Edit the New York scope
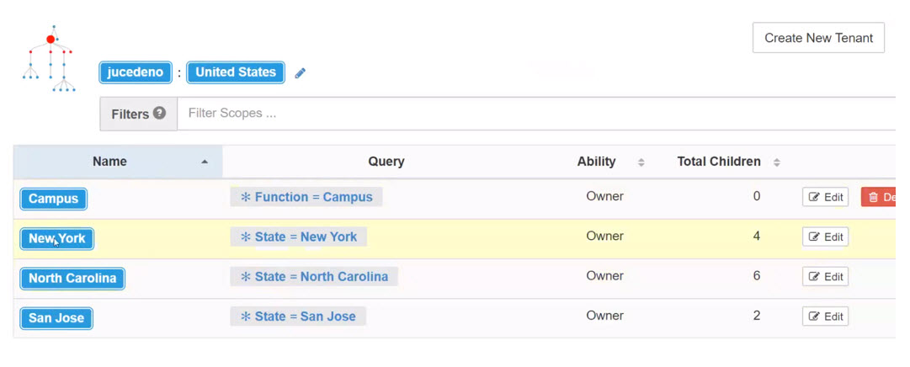910x367 pixels. tap(825, 237)
